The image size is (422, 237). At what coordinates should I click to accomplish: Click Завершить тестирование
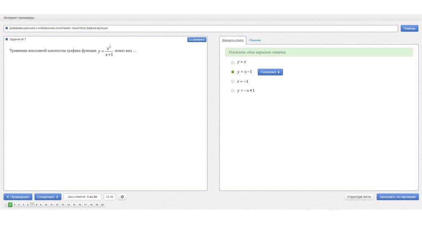tap(397, 197)
